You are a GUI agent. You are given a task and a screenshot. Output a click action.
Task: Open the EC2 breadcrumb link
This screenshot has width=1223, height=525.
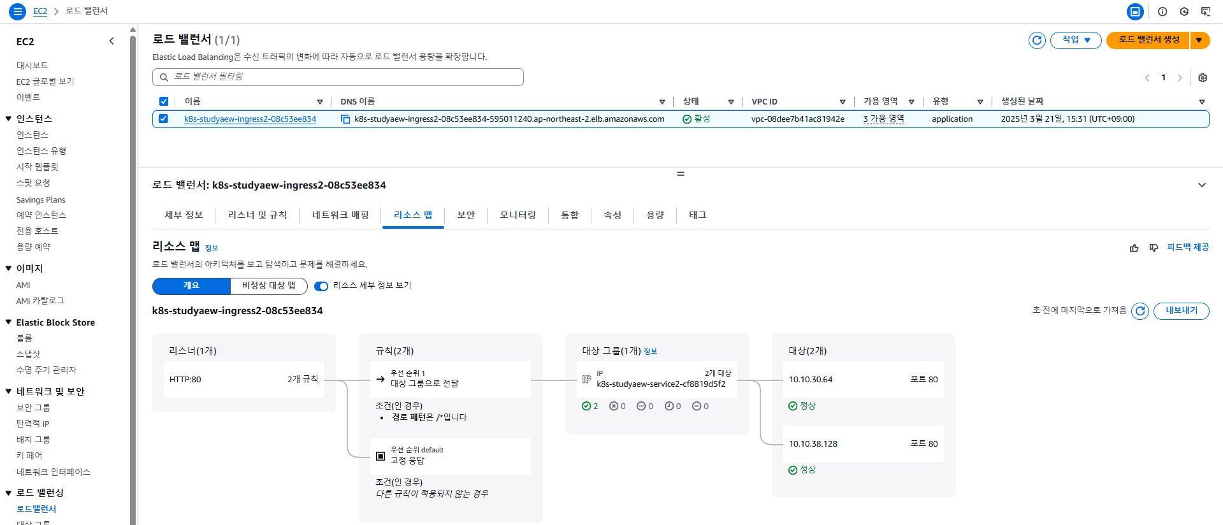[40, 11]
